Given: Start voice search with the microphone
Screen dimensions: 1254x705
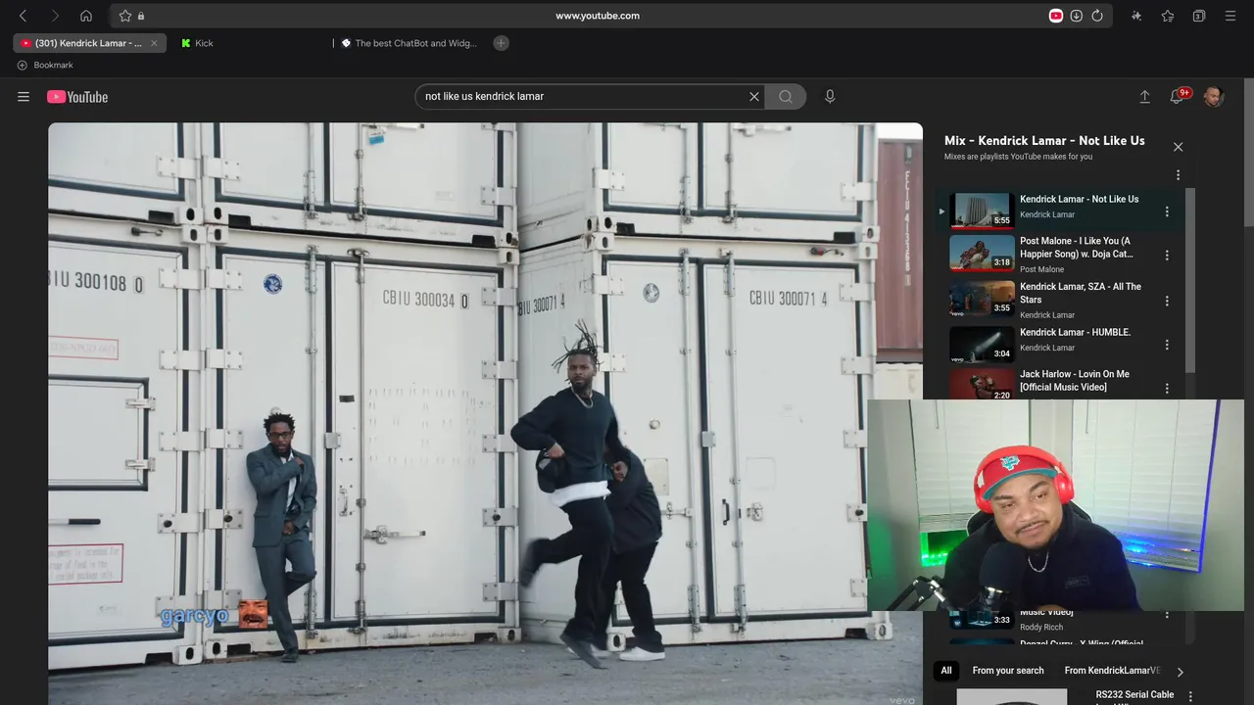Looking at the screenshot, I should (x=830, y=96).
